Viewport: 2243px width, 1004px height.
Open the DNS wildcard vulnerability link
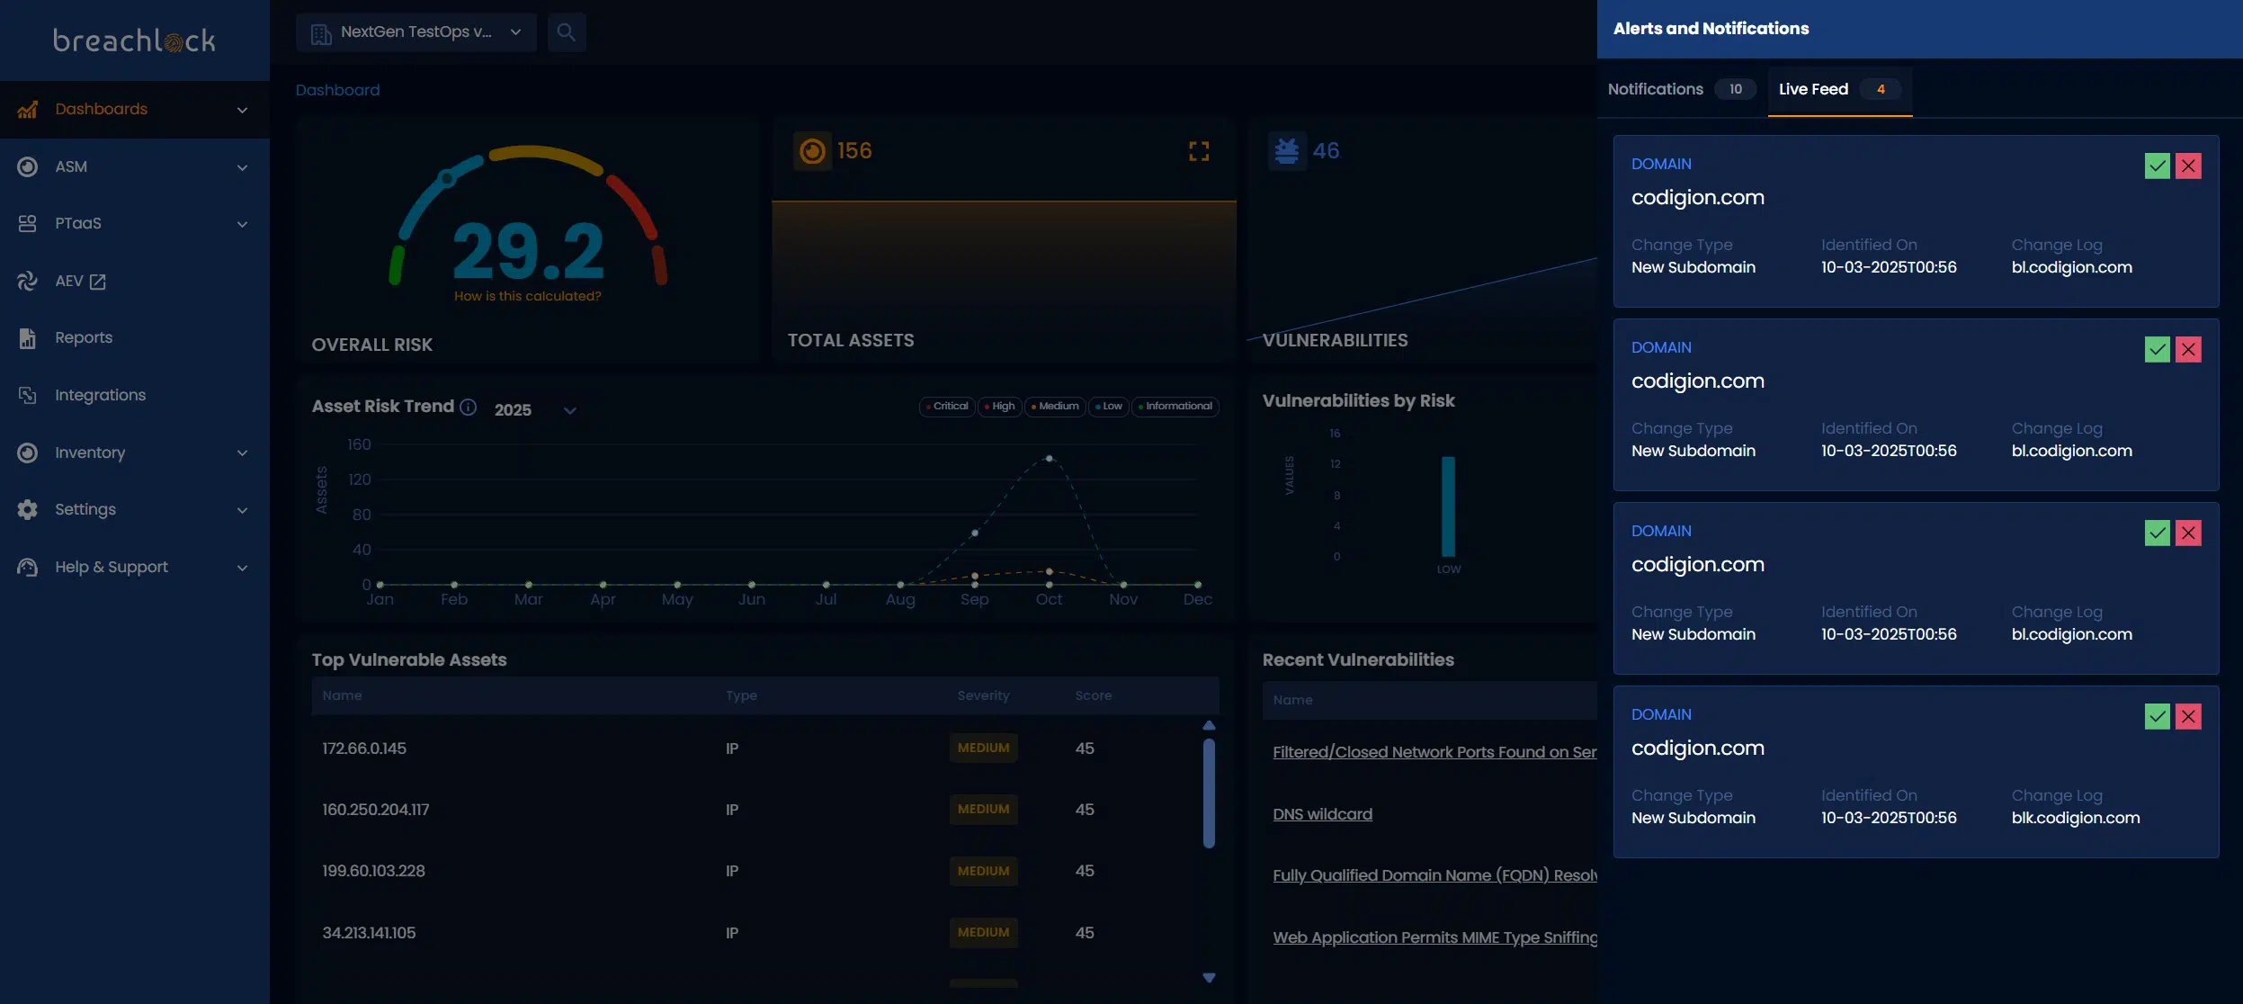tap(1322, 814)
